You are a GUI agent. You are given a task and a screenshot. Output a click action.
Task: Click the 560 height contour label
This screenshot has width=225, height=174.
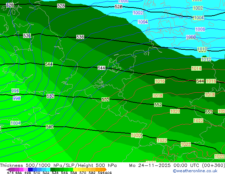(50, 127)
